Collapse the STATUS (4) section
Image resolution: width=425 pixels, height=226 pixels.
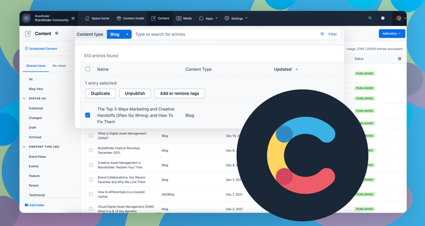[x=35, y=98]
